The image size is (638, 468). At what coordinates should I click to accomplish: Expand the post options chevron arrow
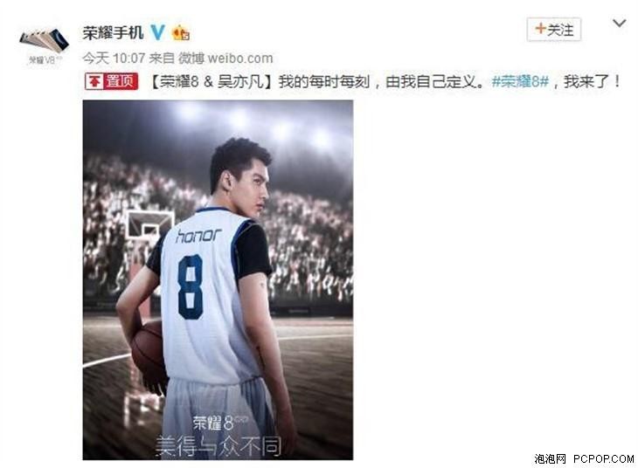click(620, 23)
